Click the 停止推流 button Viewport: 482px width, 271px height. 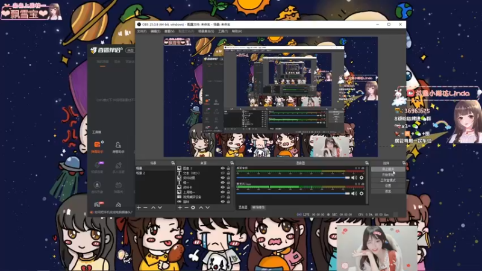point(388,169)
